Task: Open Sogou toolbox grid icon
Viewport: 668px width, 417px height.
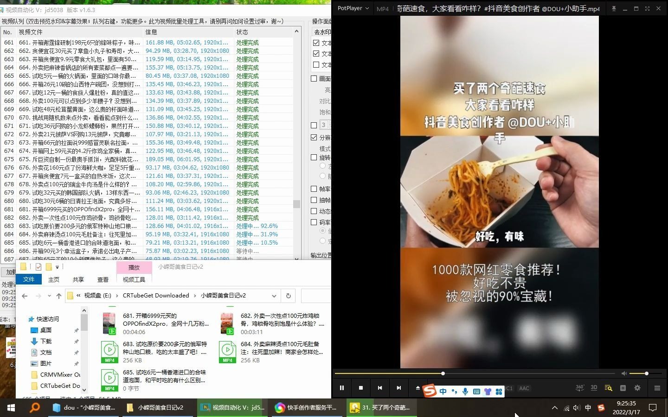Action: tap(499, 392)
